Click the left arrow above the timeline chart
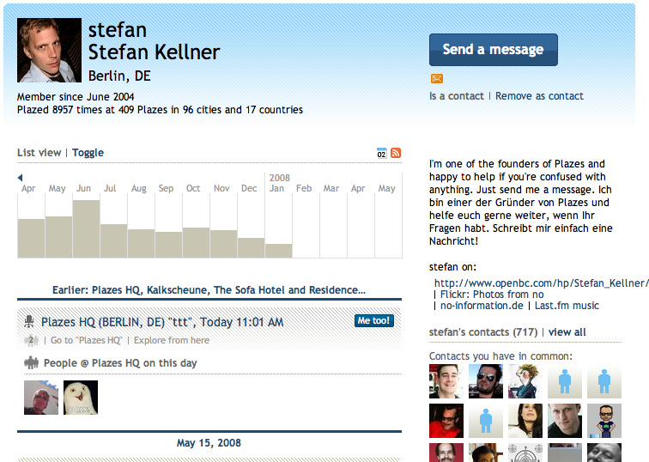Screen dimensions: 649x462 click(21, 178)
